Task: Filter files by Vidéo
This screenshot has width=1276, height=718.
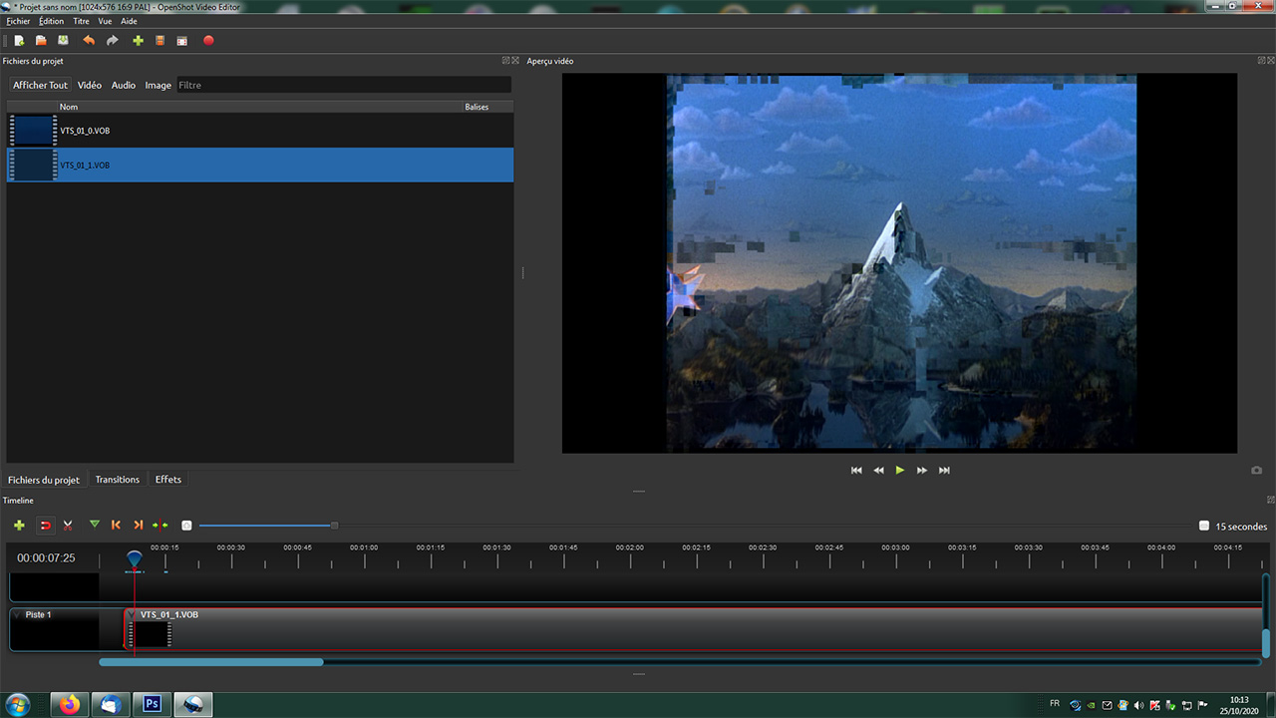Action: [90, 85]
